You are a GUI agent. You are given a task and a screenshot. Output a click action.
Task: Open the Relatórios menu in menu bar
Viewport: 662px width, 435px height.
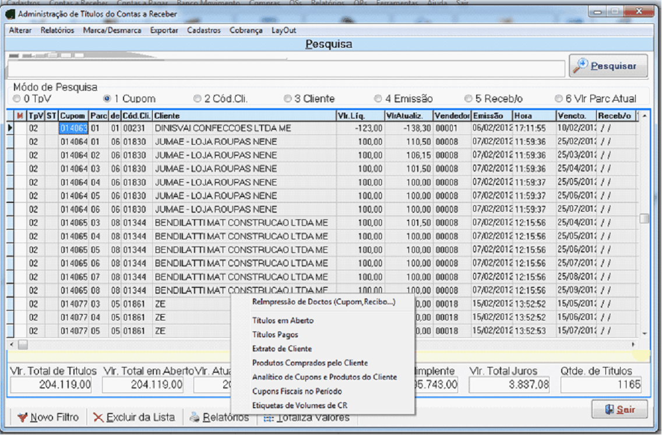pyautogui.click(x=57, y=30)
